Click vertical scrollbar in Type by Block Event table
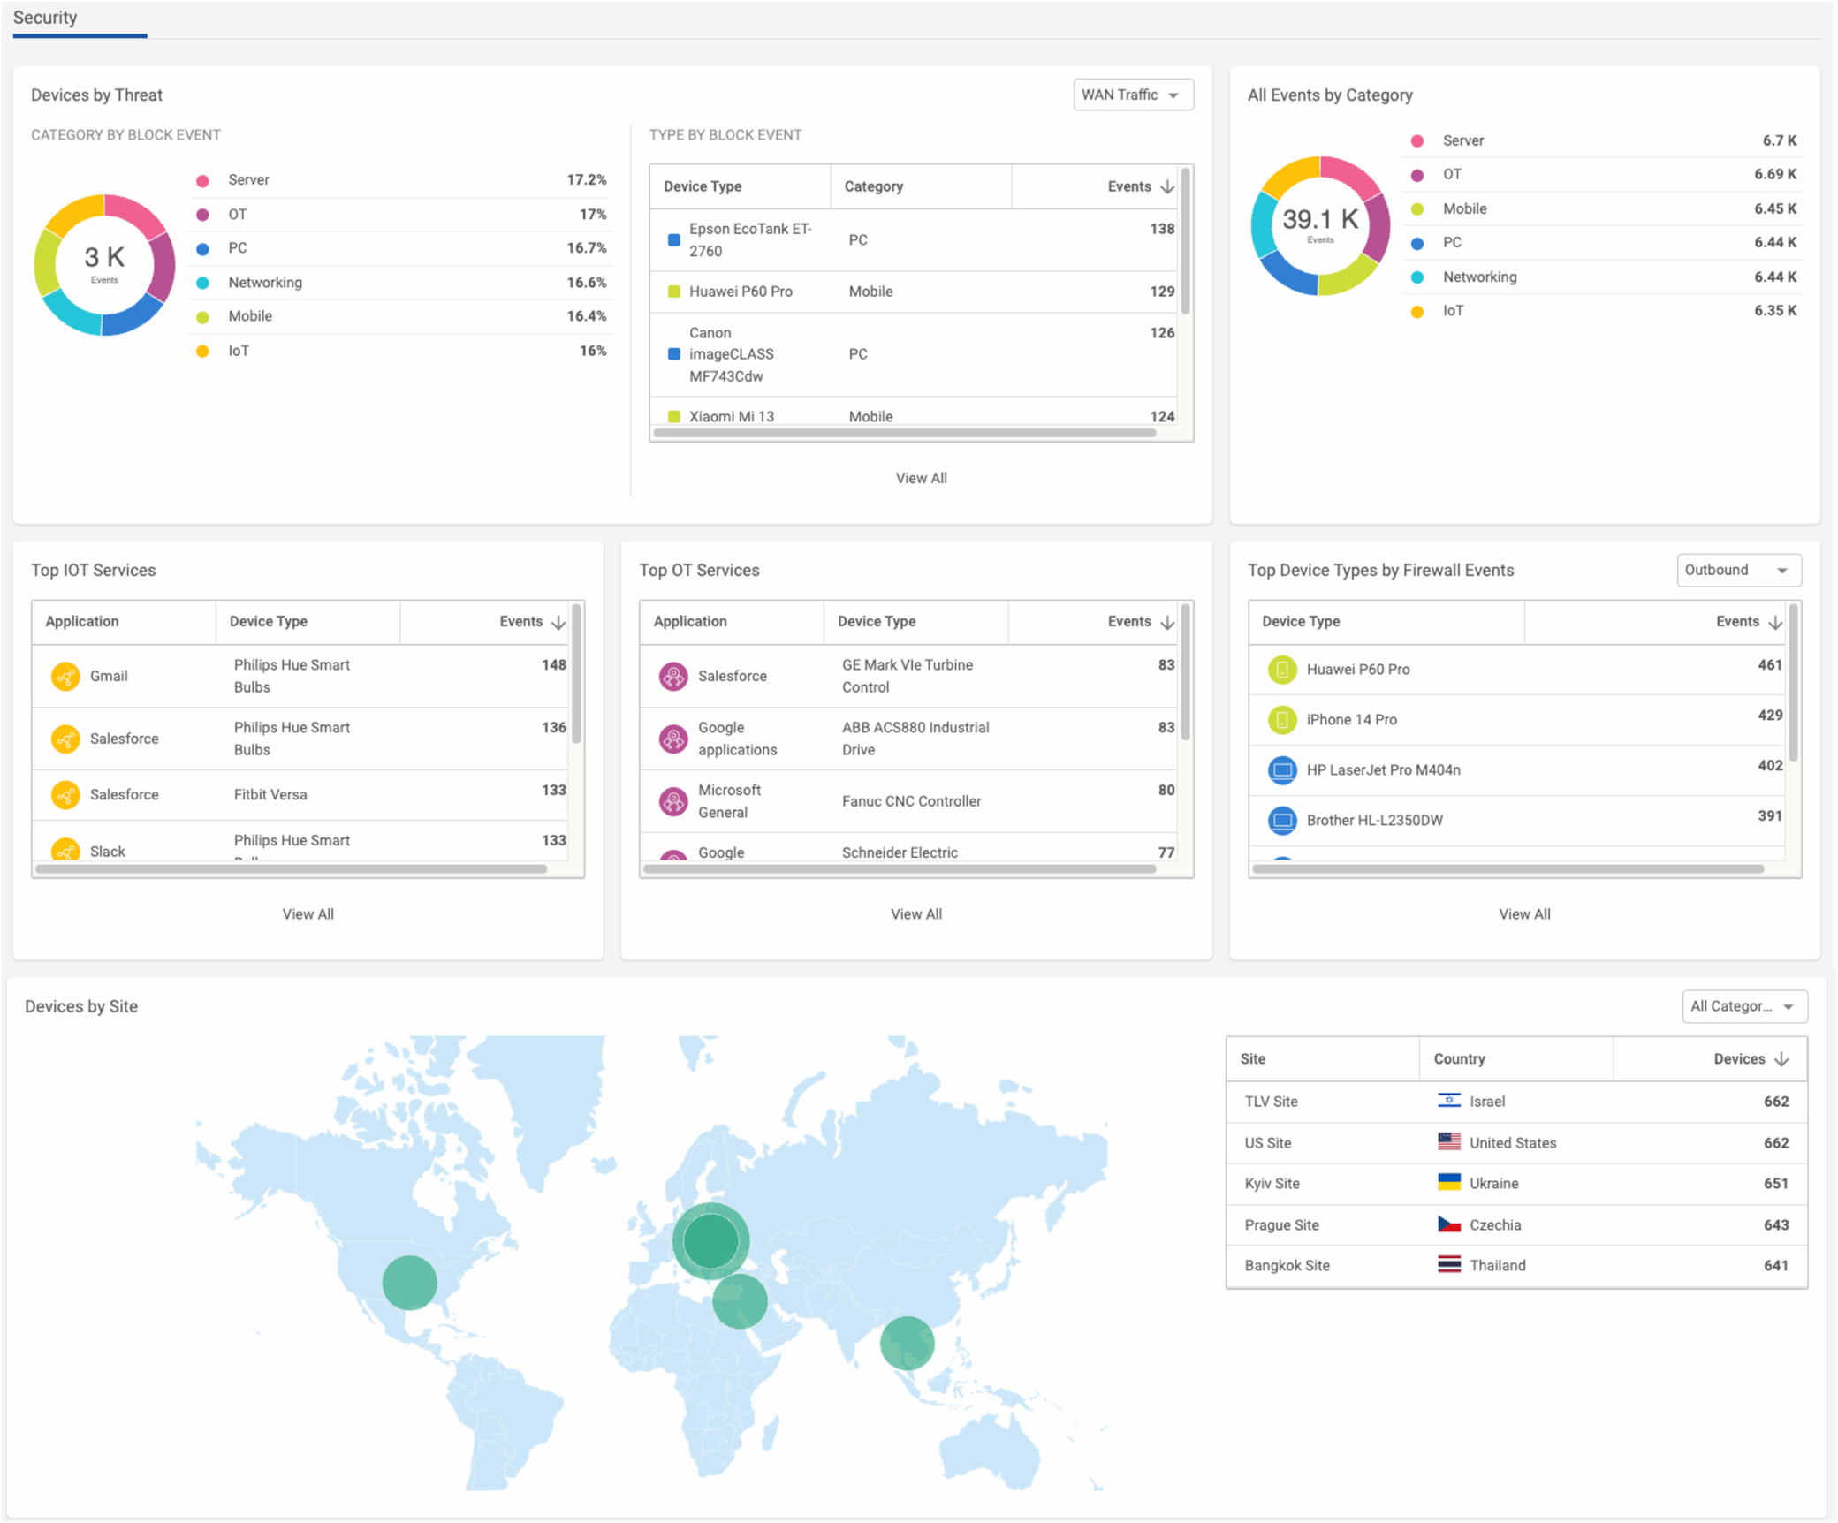The width and height of the screenshot is (1838, 1523). 1185,241
